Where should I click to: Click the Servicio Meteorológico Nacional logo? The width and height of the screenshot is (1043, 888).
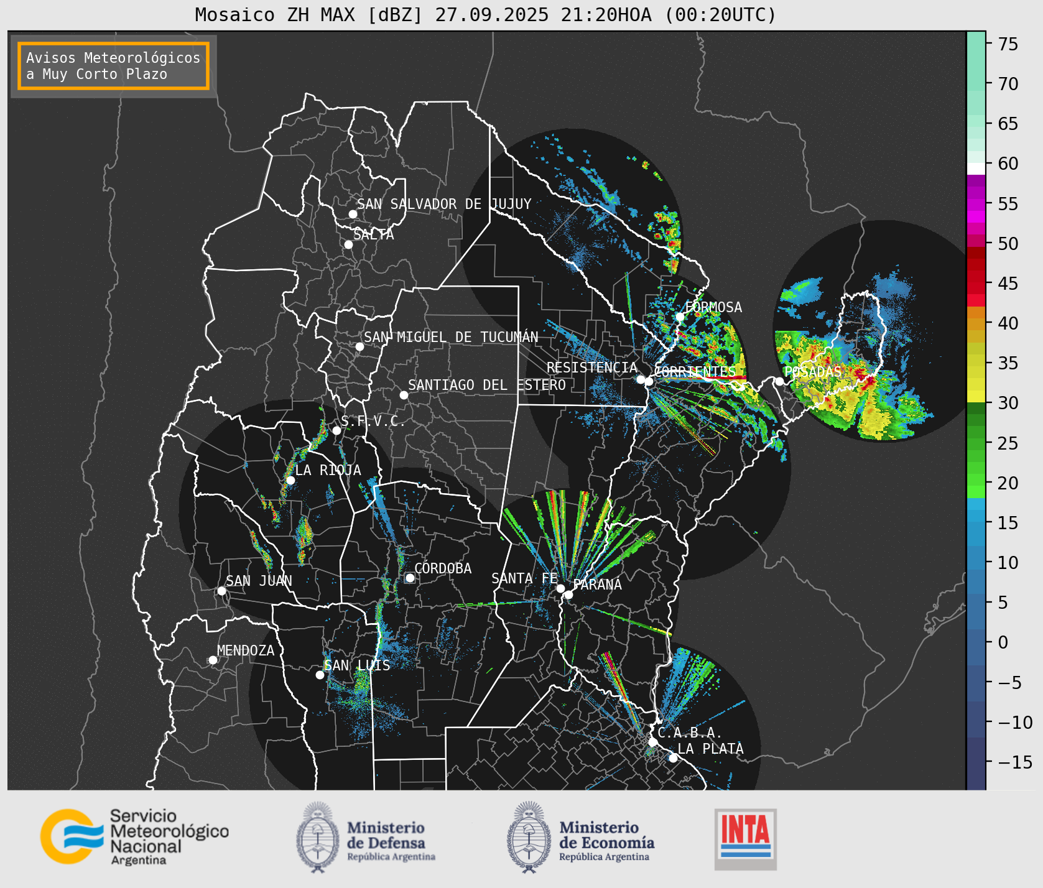[134, 836]
